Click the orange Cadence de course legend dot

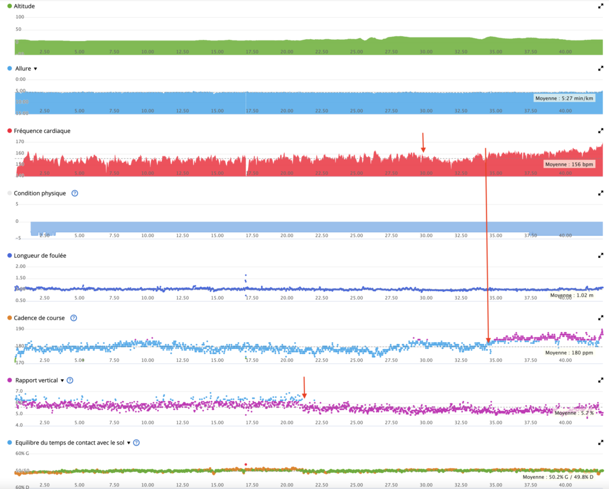[10, 318]
